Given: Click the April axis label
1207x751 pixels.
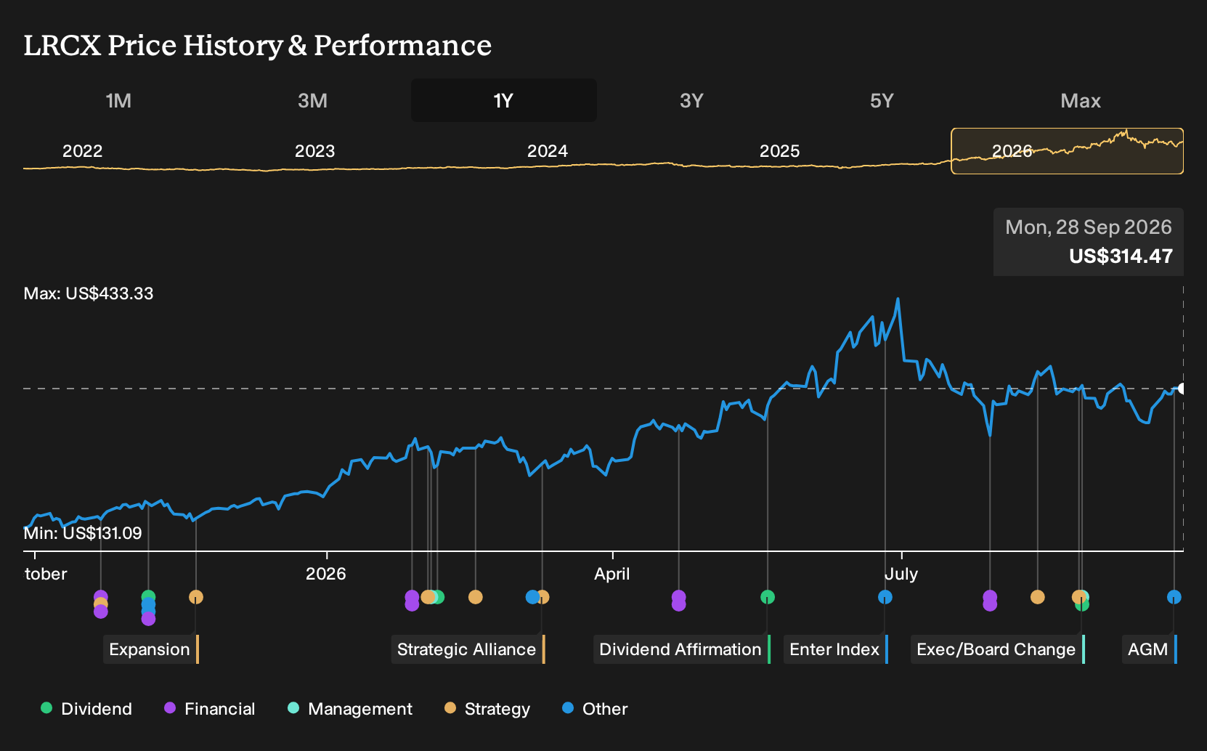Looking at the screenshot, I should tap(612, 574).
